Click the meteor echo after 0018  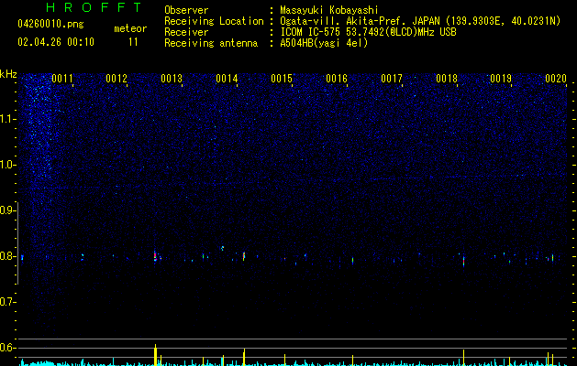[463, 260]
